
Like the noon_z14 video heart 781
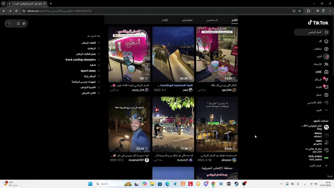click(146, 79)
